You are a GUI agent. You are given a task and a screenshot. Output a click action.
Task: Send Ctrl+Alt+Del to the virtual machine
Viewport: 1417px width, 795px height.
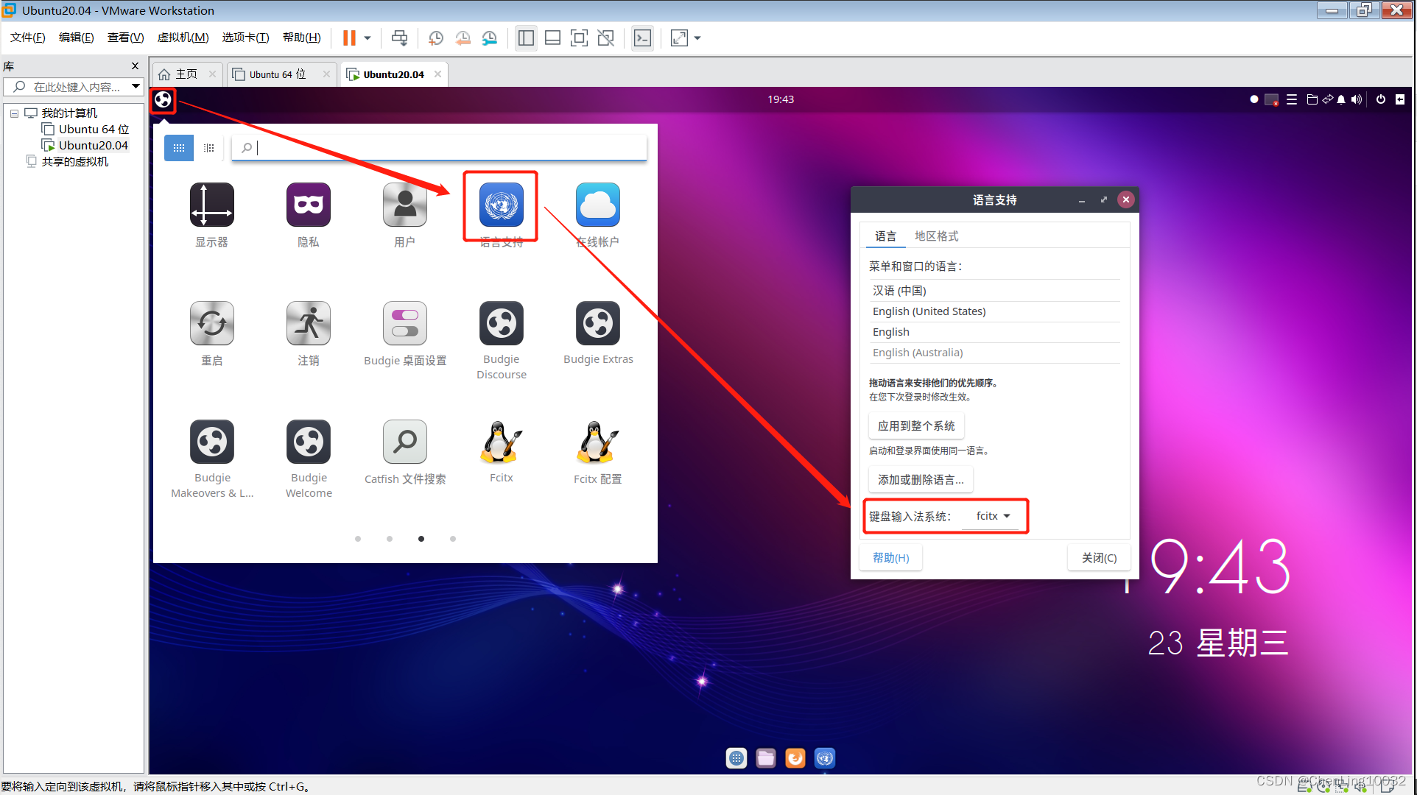click(x=399, y=38)
